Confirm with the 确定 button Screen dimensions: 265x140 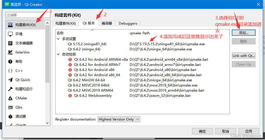pos(202,131)
